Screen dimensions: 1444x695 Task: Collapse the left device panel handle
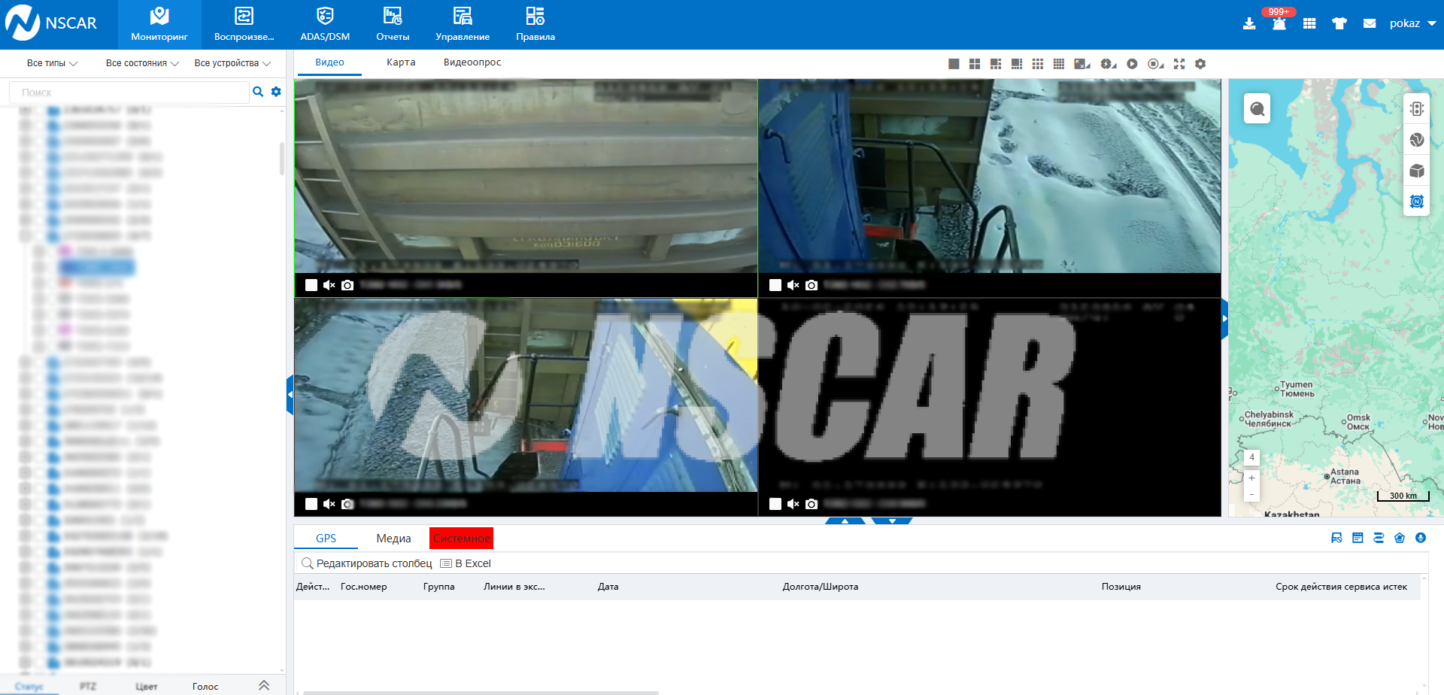point(290,395)
